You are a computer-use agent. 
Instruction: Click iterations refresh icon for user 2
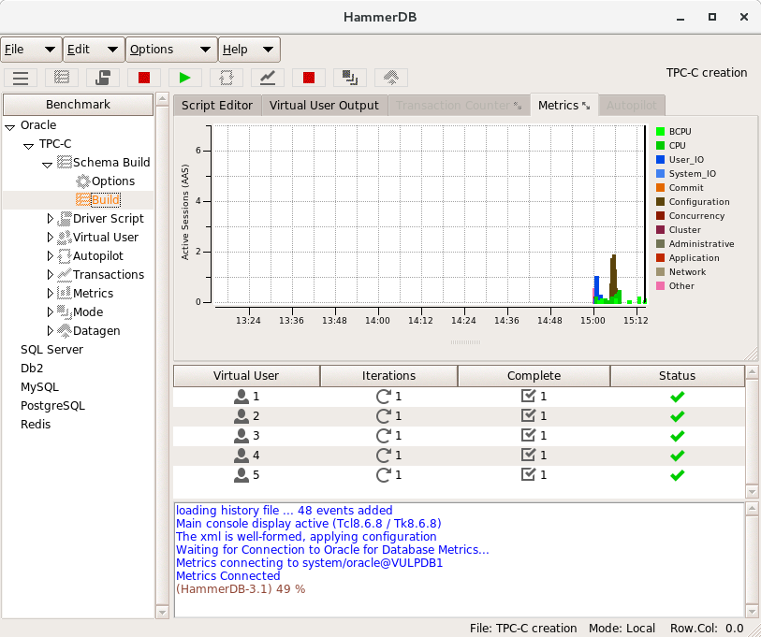tap(384, 416)
